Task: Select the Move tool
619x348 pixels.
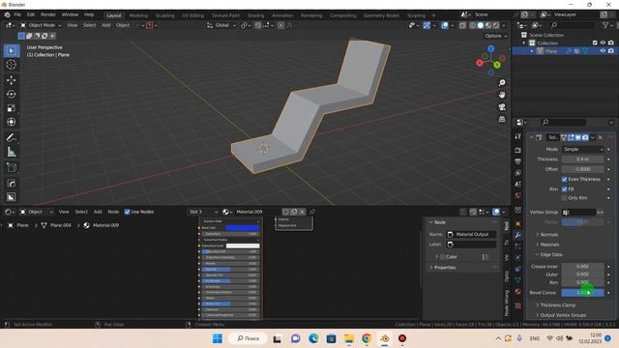Action: tap(11, 80)
